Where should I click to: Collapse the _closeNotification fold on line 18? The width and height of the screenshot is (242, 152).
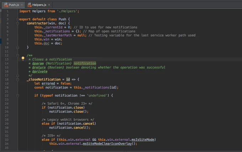17,79
